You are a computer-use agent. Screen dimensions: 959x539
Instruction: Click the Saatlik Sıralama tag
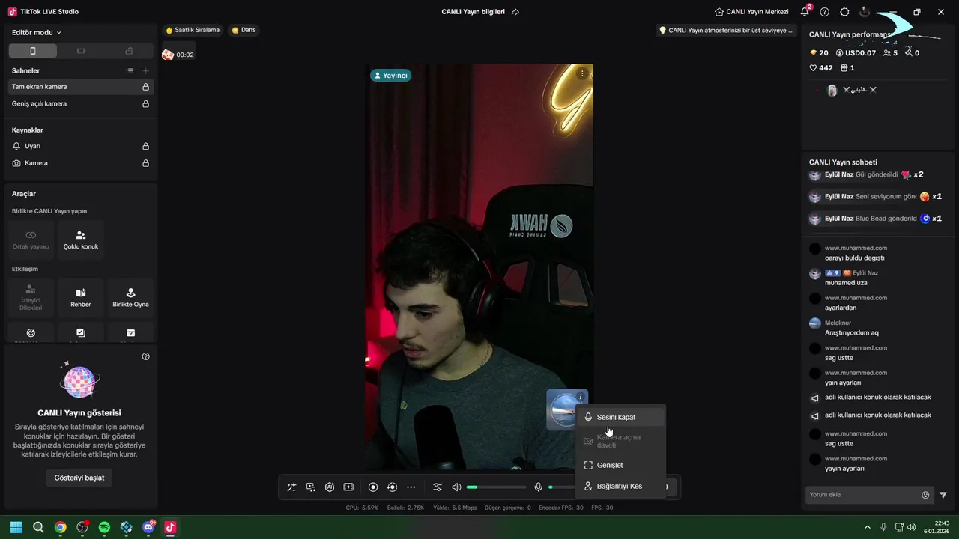point(193,30)
